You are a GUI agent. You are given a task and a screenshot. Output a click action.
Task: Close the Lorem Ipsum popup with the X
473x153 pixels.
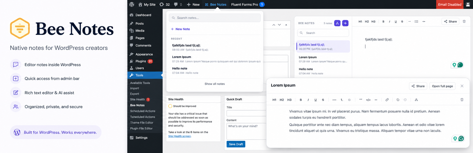[x=462, y=86]
